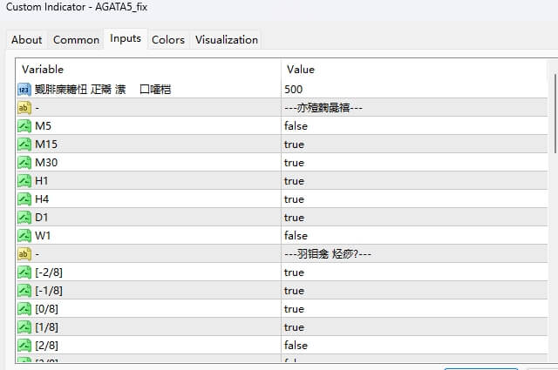Click the D1 variable name
The width and height of the screenshot is (558, 370).
42,218
